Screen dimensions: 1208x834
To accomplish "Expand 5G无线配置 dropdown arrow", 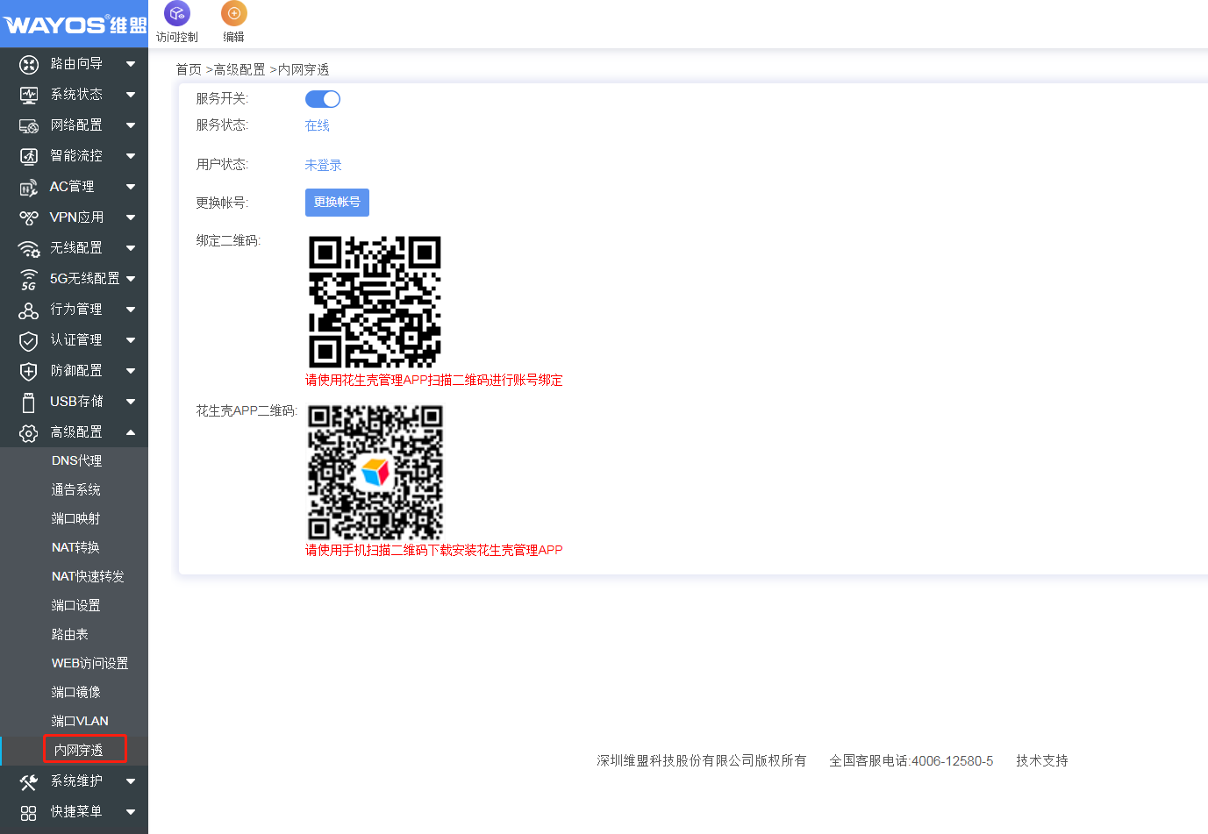I will pyautogui.click(x=131, y=279).
